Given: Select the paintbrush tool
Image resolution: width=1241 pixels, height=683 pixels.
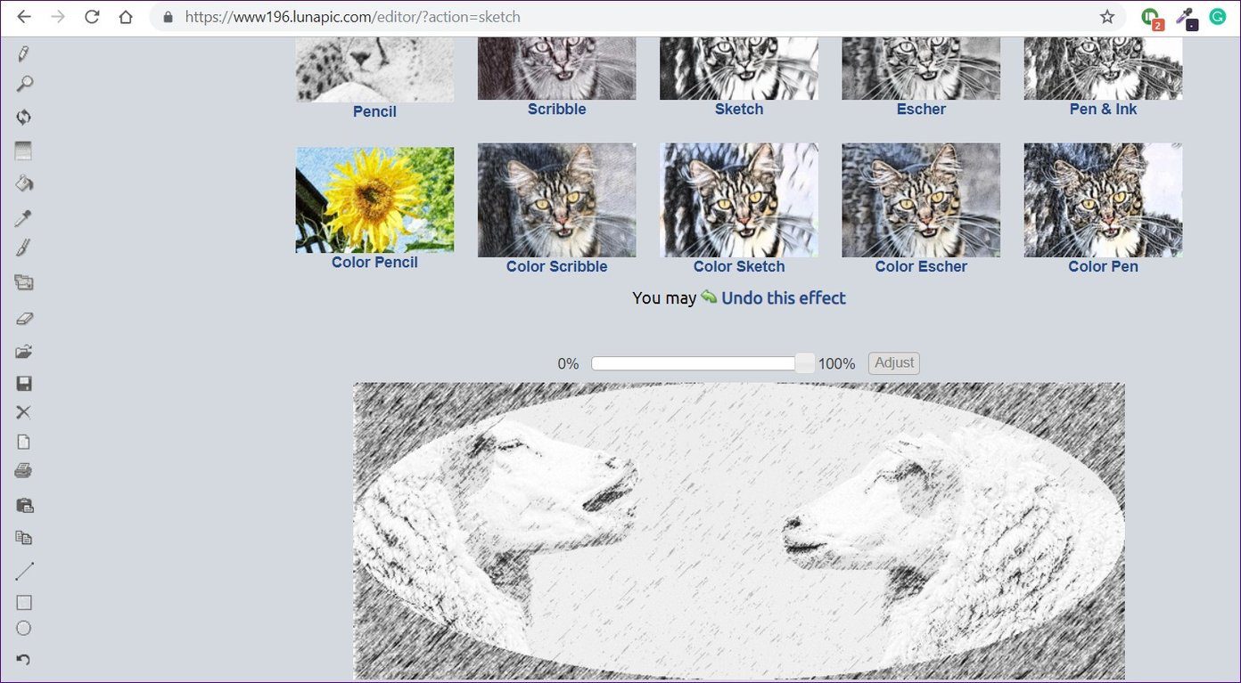Looking at the screenshot, I should [x=24, y=248].
